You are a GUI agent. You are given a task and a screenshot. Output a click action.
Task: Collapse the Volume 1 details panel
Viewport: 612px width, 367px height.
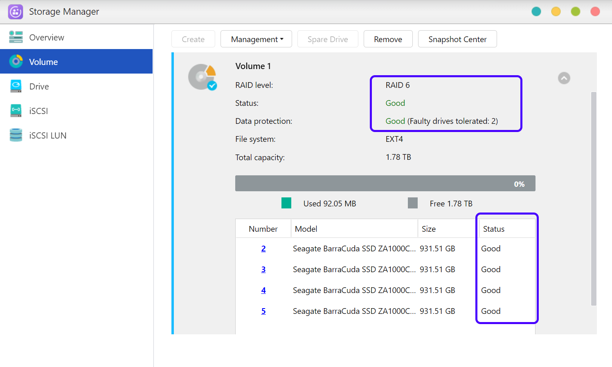pos(564,78)
